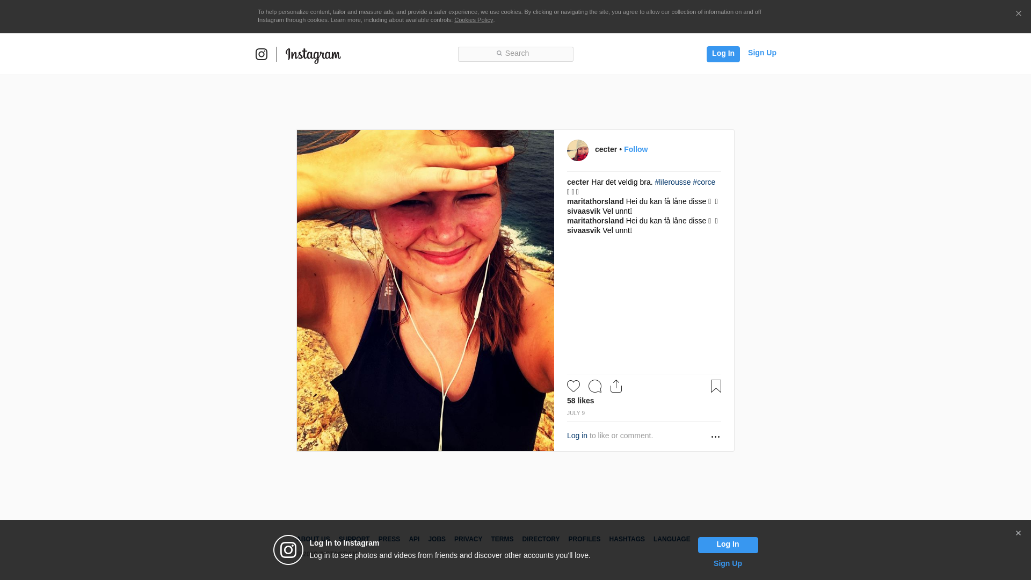Open the more options ellipsis menu
The image size is (1031, 580).
coord(715,437)
